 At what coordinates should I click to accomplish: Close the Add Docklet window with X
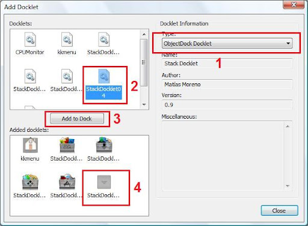[x=294, y=4]
